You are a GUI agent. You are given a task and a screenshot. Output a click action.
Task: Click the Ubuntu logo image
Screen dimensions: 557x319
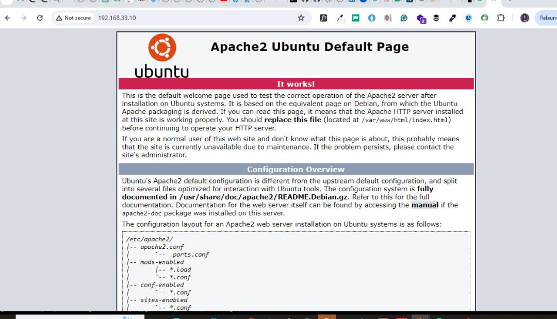coord(161,56)
